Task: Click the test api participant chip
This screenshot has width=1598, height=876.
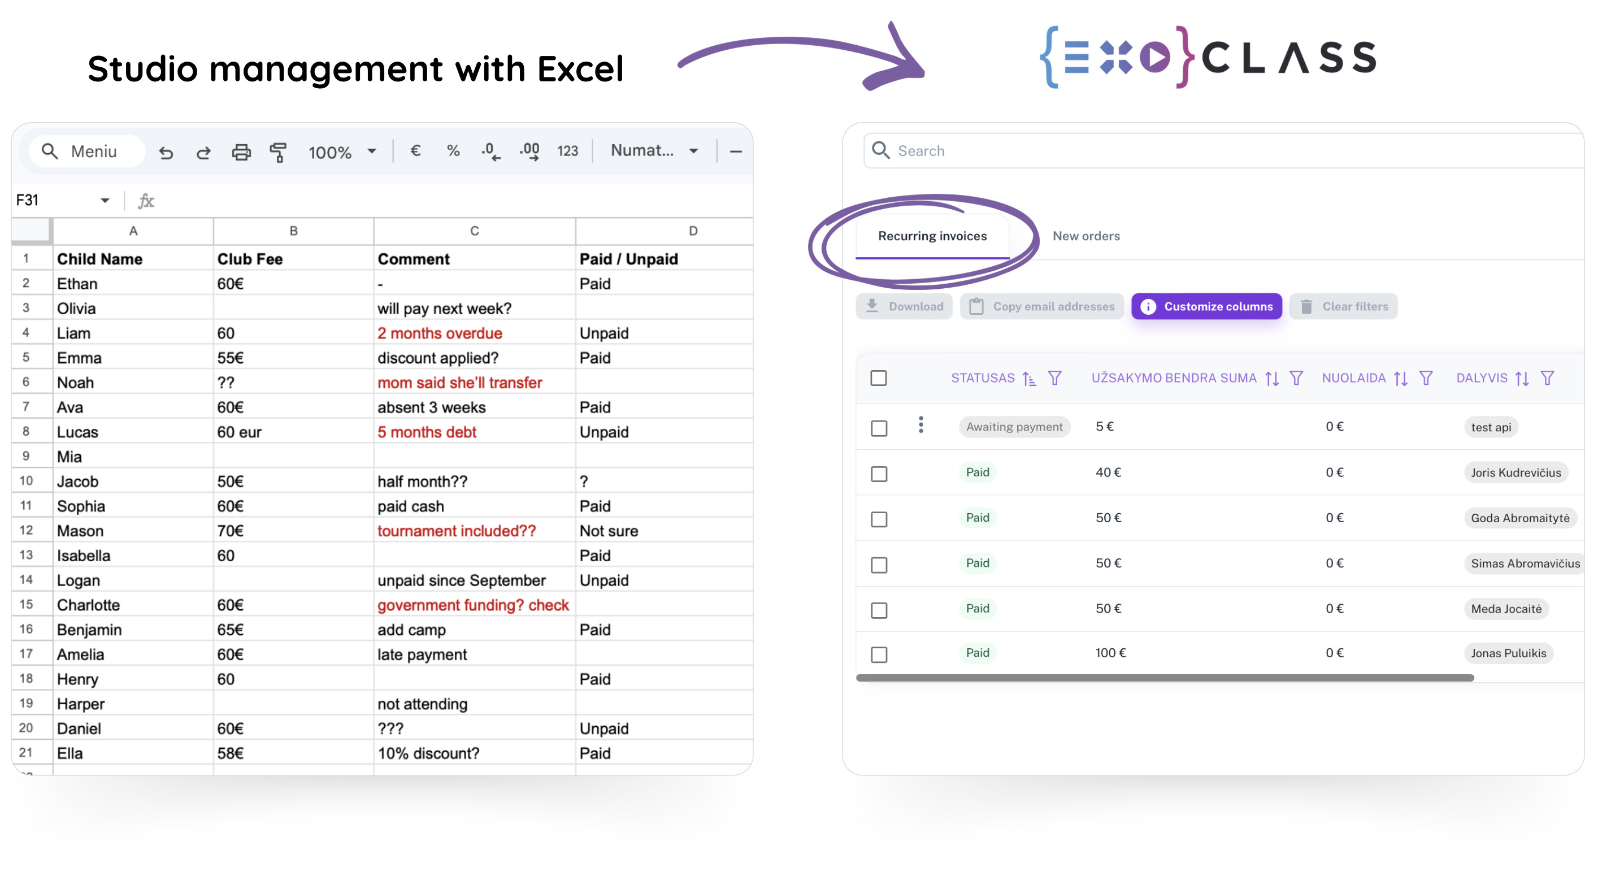Action: pyautogui.click(x=1491, y=427)
